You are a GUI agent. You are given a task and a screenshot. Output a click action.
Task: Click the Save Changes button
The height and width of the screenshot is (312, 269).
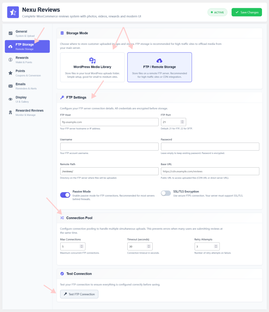tap(247, 12)
